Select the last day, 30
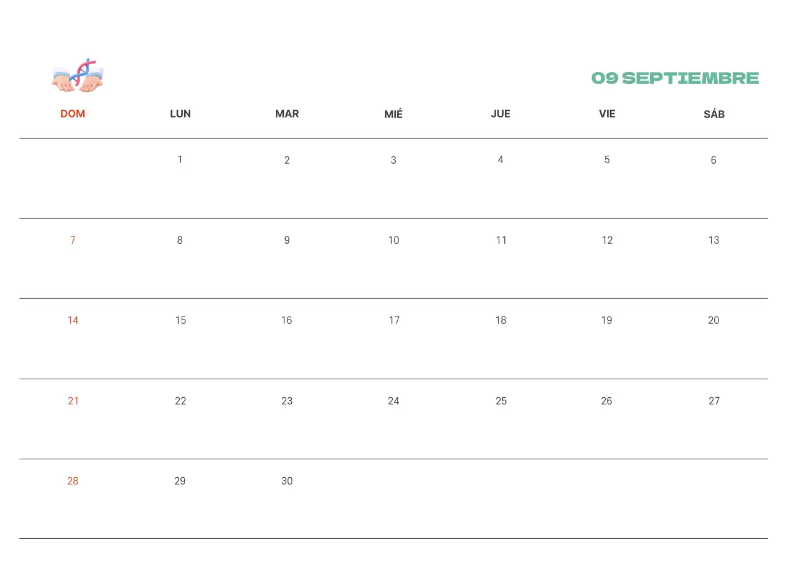This screenshot has height=564, width=788. (x=287, y=481)
